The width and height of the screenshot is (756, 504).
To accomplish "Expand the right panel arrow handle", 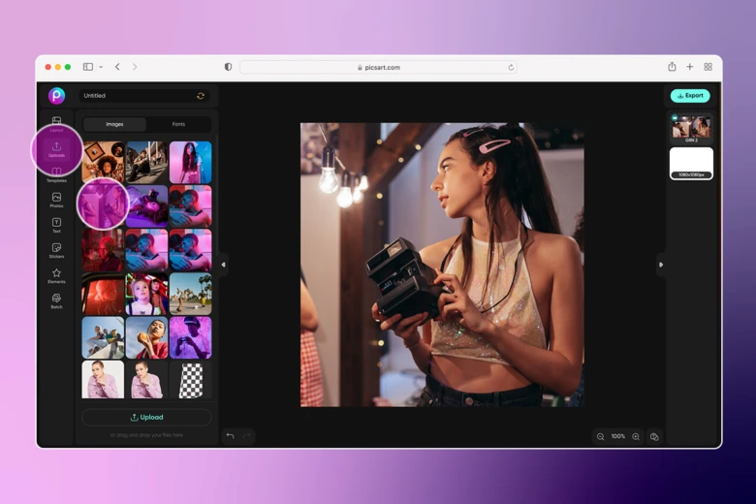I will 661,265.
